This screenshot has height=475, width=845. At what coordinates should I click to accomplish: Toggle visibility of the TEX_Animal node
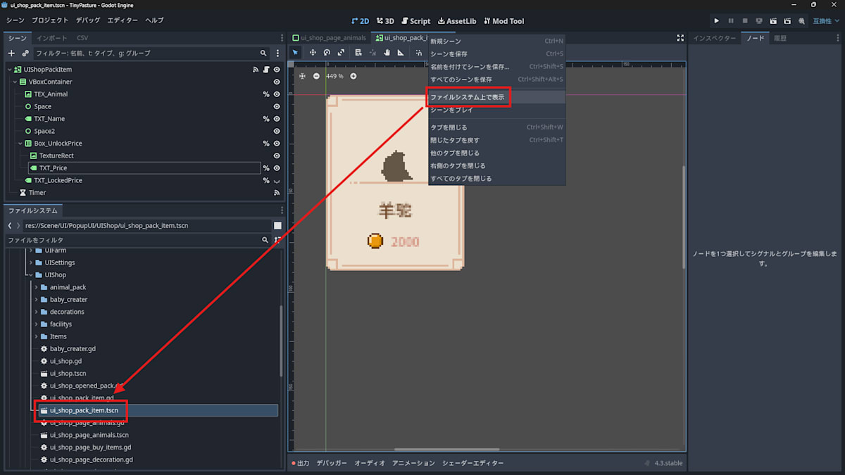277,94
